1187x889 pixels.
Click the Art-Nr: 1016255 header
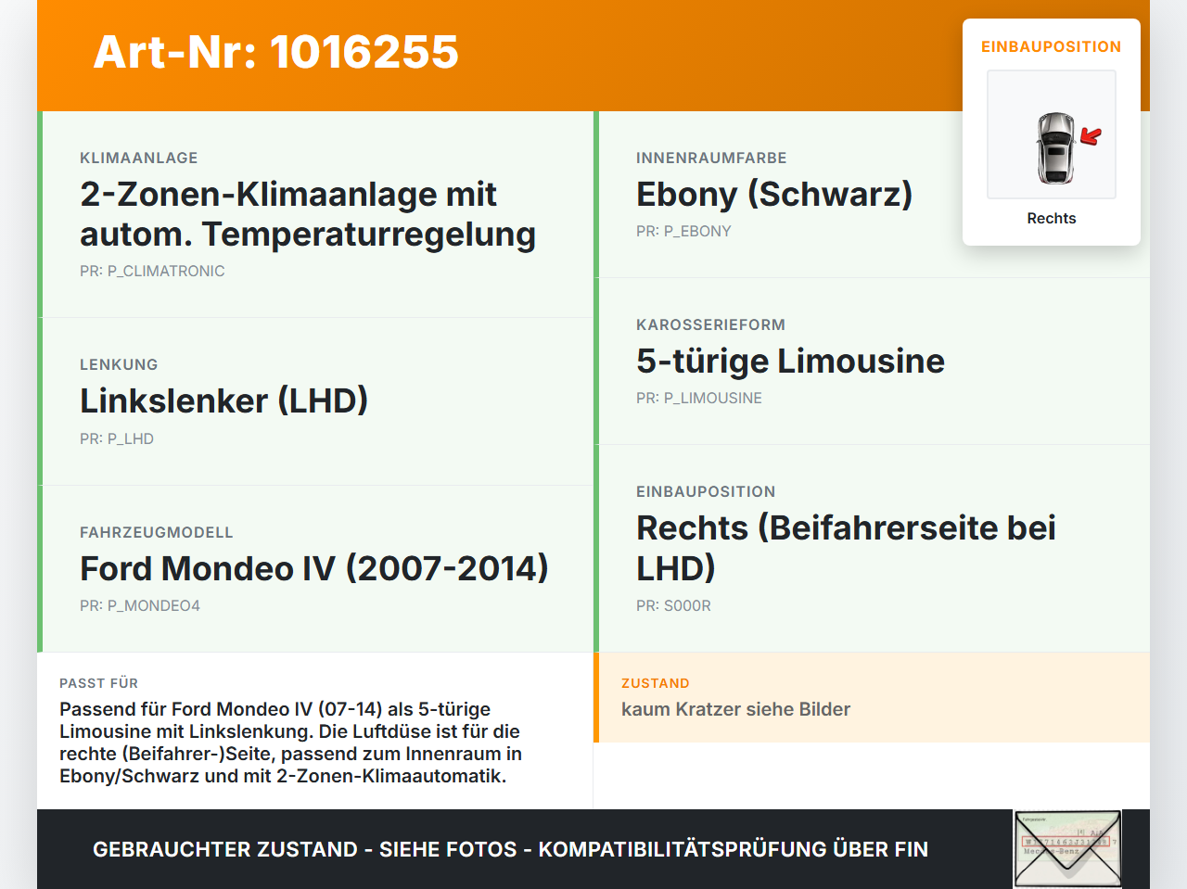click(x=275, y=54)
